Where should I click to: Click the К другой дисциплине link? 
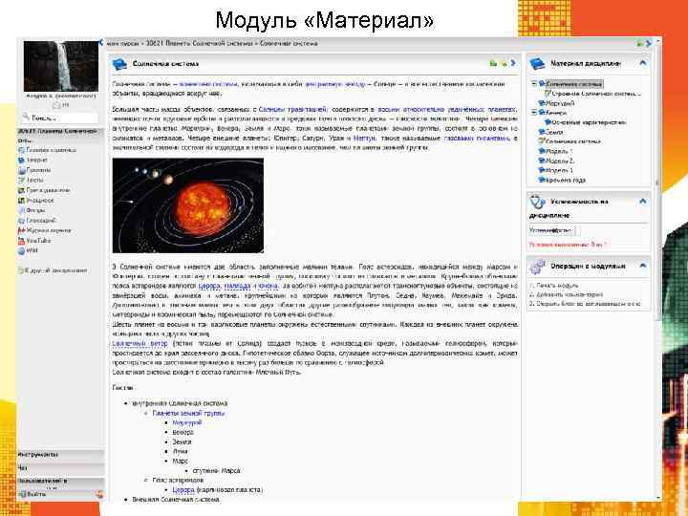(x=55, y=270)
